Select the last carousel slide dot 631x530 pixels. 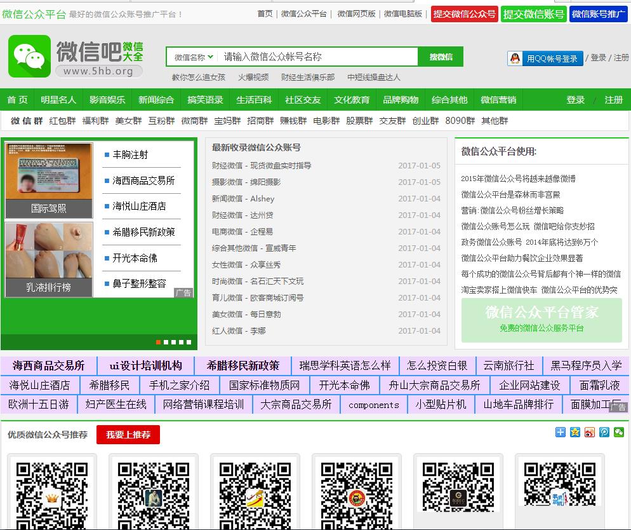tap(189, 342)
